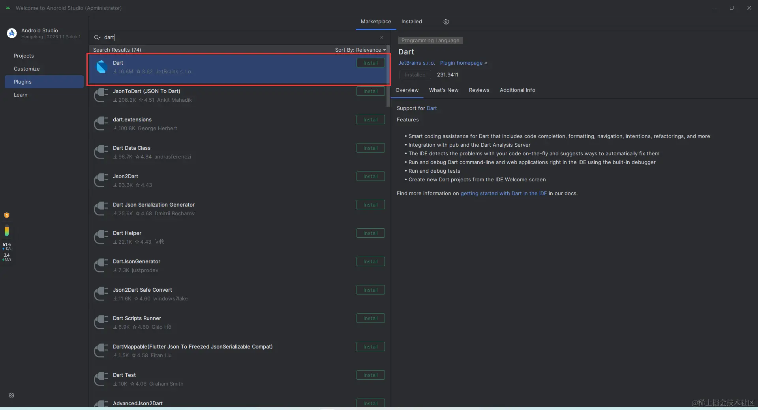Screen dimensions: 758x410
Task: Click the JsonToDart plugin icon
Action: click(101, 95)
